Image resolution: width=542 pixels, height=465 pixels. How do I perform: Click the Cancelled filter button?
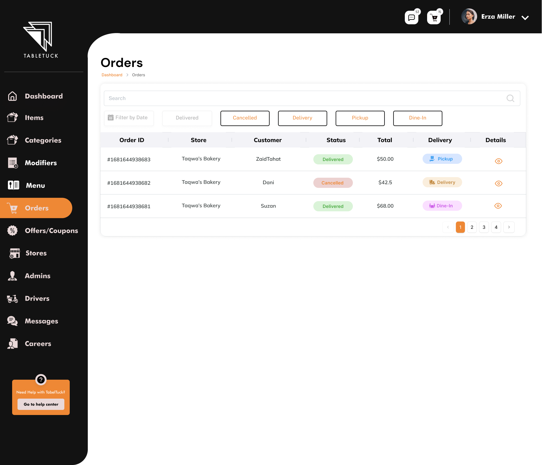pyautogui.click(x=245, y=118)
